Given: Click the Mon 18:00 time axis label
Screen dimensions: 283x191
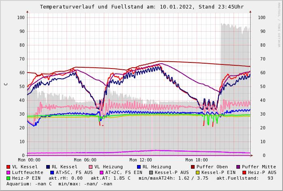Looking at the screenshot, I should coord(197,160).
